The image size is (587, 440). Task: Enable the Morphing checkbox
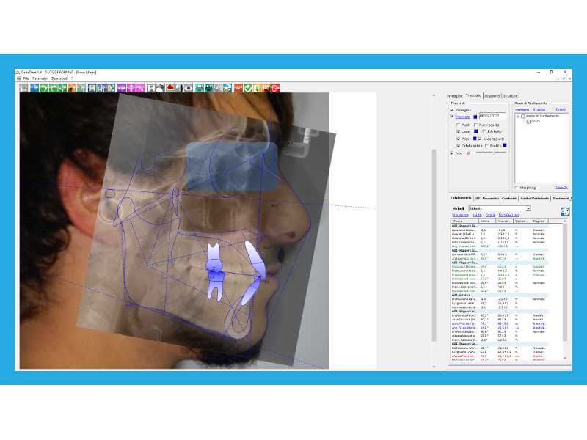[x=517, y=188]
